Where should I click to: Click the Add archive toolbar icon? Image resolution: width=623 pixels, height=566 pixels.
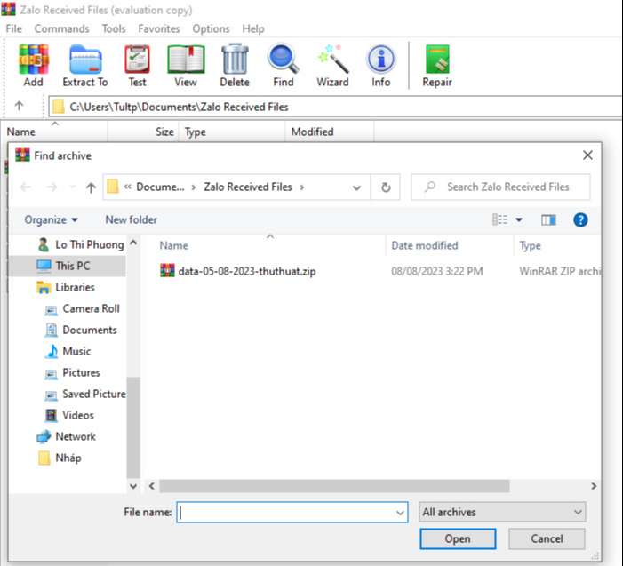(34, 60)
